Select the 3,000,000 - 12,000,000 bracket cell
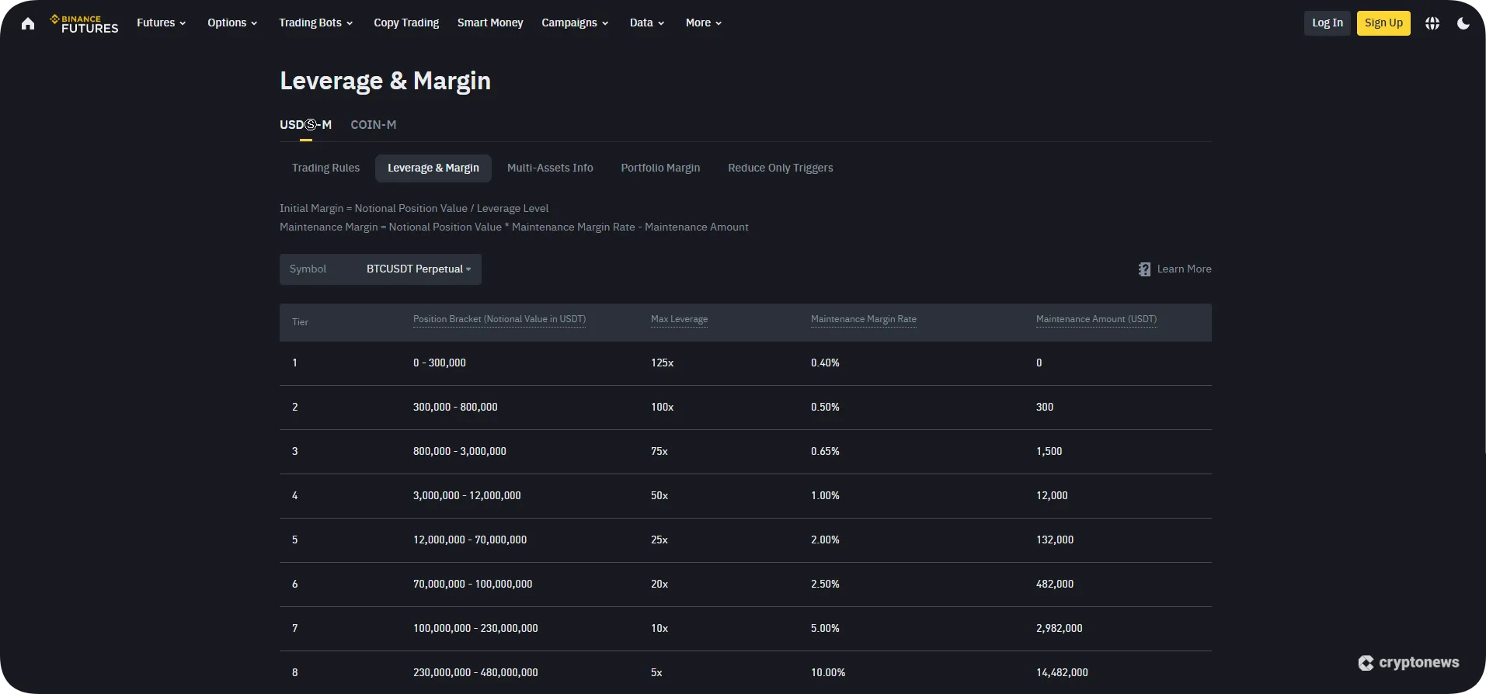Screen dimensions: 1486x694 click(467, 496)
